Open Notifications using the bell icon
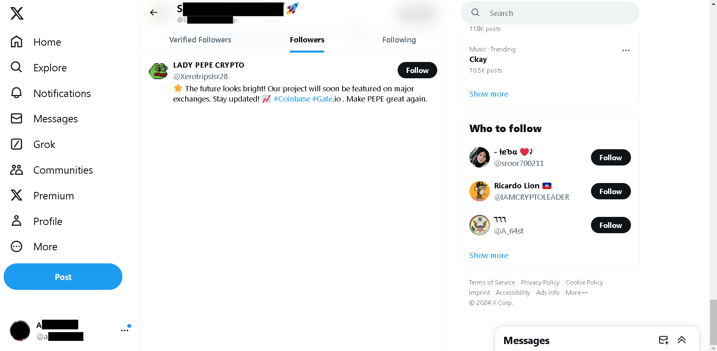The height and width of the screenshot is (351, 717). coord(16,93)
